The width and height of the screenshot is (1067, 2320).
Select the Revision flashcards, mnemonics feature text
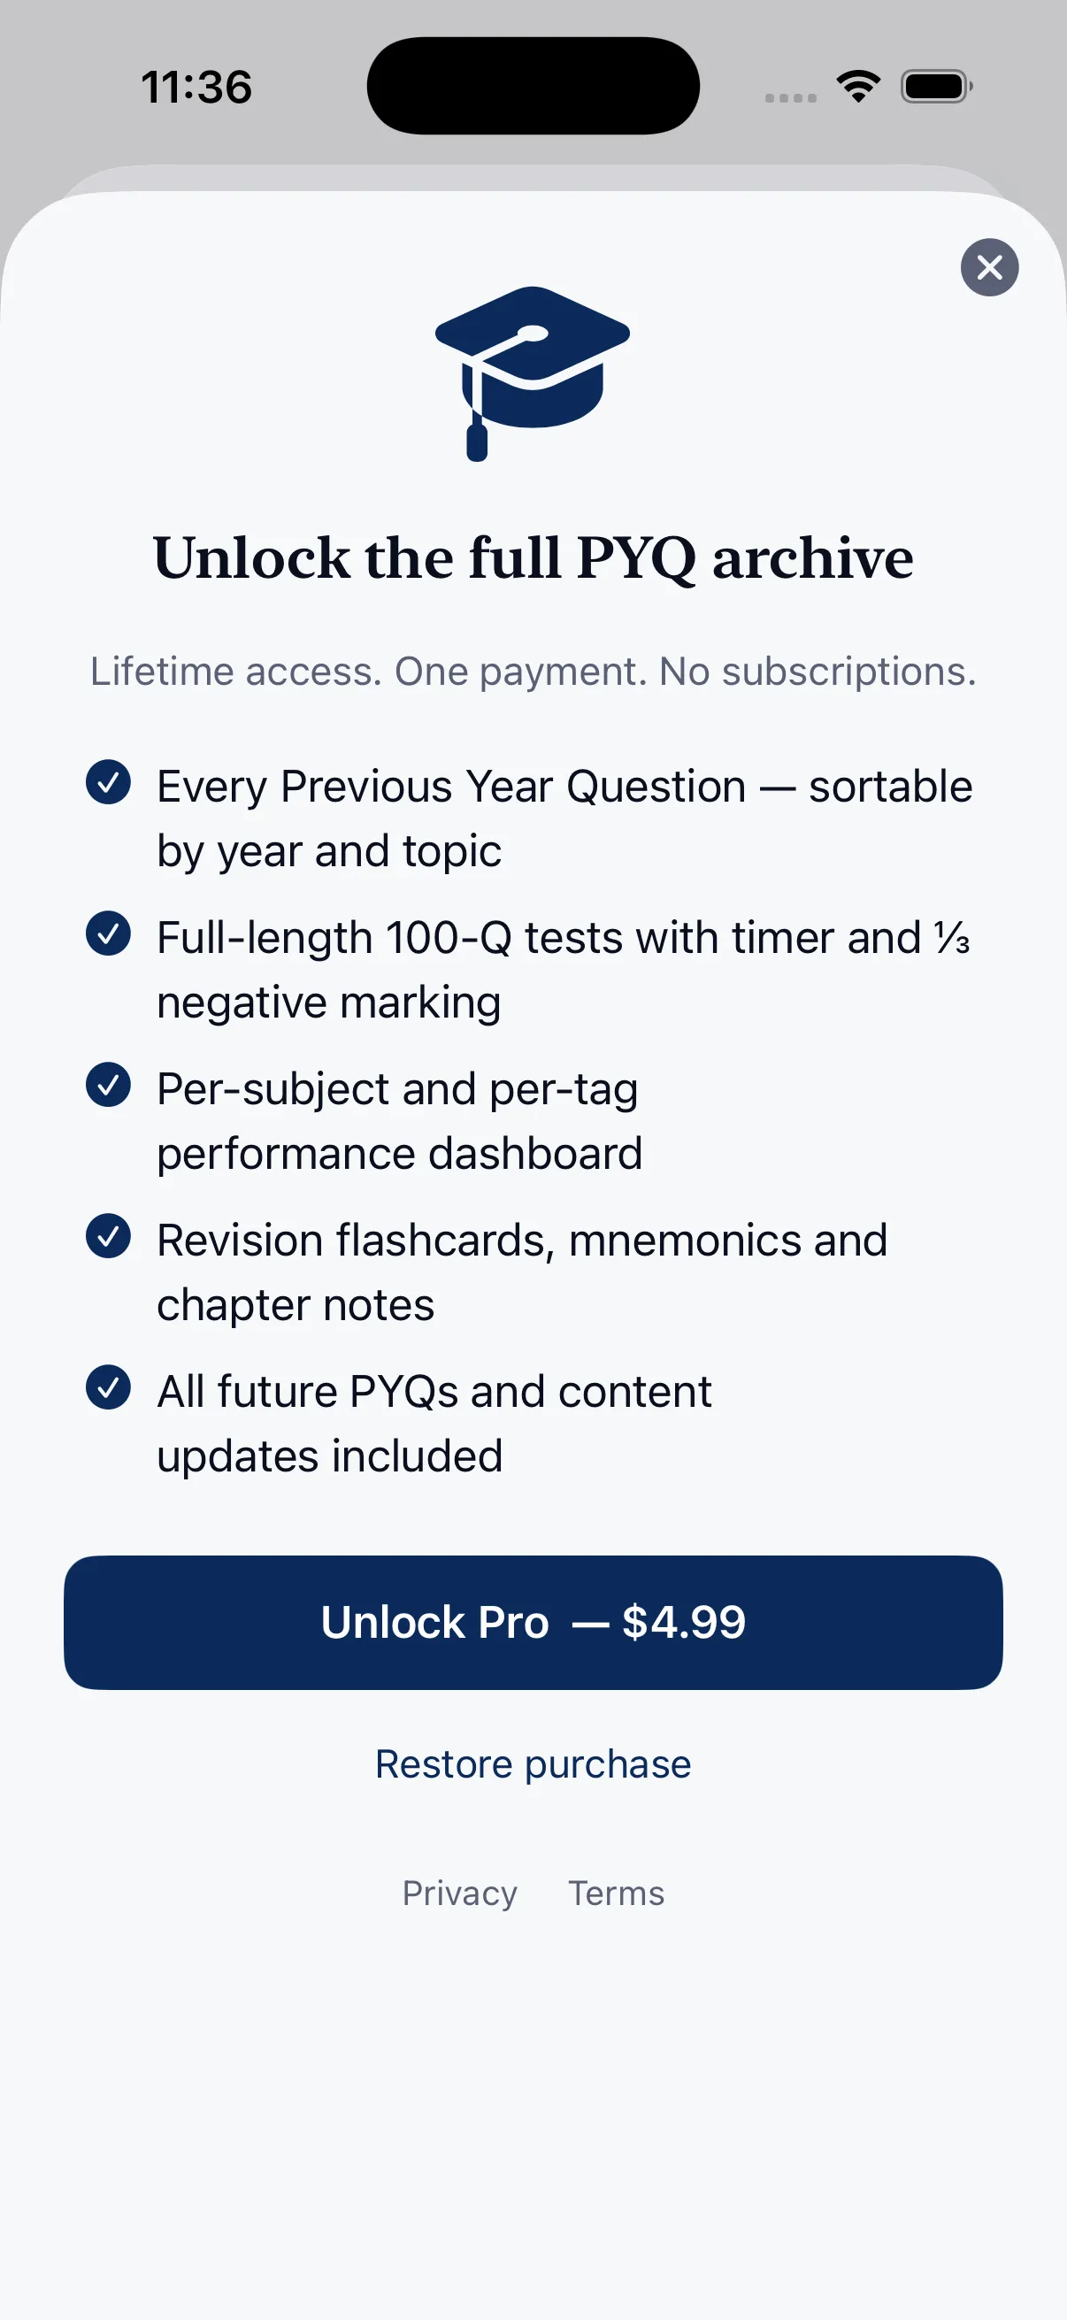(522, 1272)
